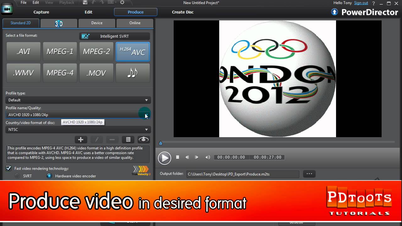Click the save project floppy icon

(x=85, y=3)
